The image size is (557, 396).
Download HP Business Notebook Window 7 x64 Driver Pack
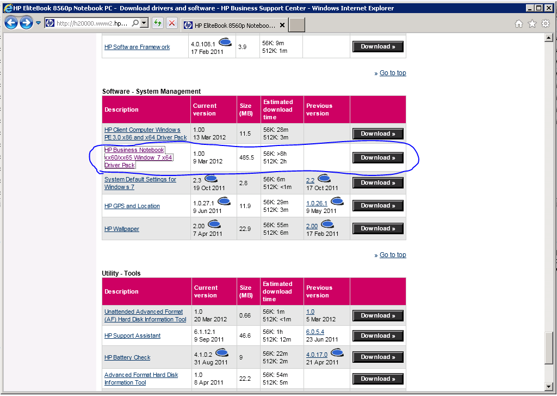[x=378, y=157]
